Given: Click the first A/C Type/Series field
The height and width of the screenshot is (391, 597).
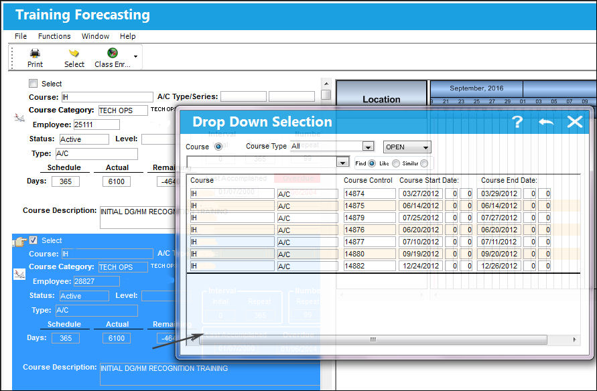Looking at the screenshot, I should [243, 96].
